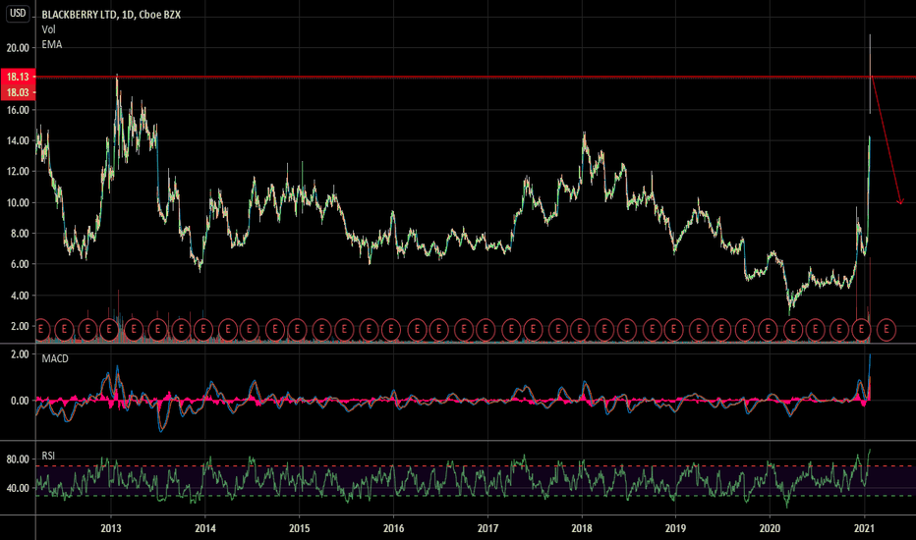Click 2020 on the time axis

[x=770, y=528]
